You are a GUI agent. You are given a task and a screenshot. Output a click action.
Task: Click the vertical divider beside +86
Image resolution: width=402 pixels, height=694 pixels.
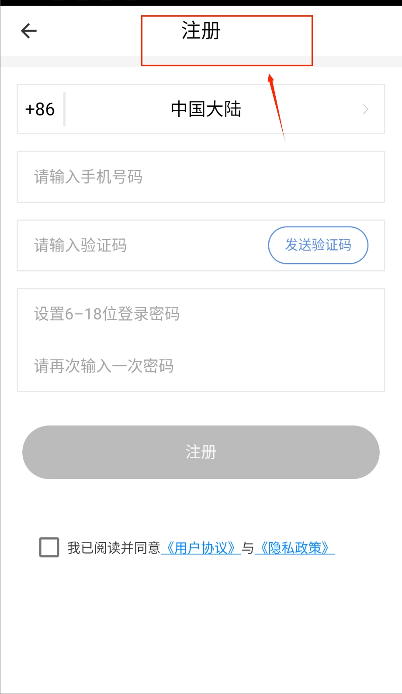(x=64, y=109)
